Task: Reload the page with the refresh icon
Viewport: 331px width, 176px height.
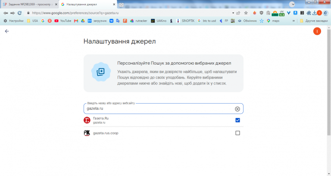Action: click(20, 13)
